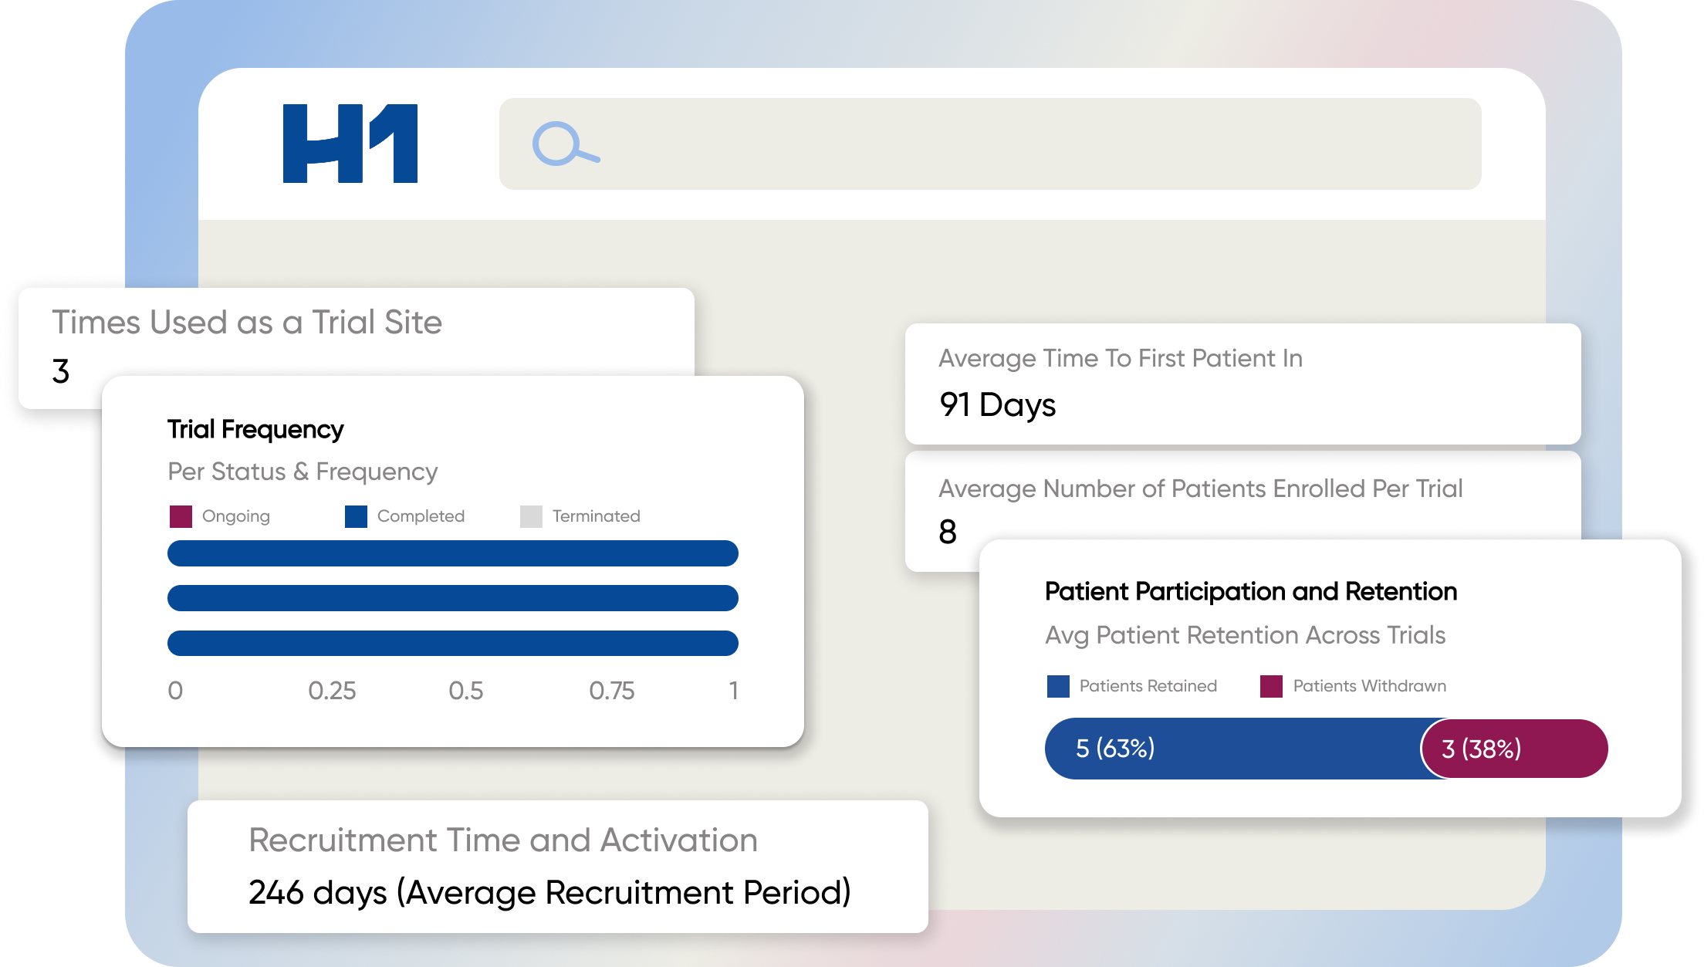Viewport: 1704px width, 967px height.
Task: Click the retained segment labeled 5 (63%)
Action: pos(1232,749)
